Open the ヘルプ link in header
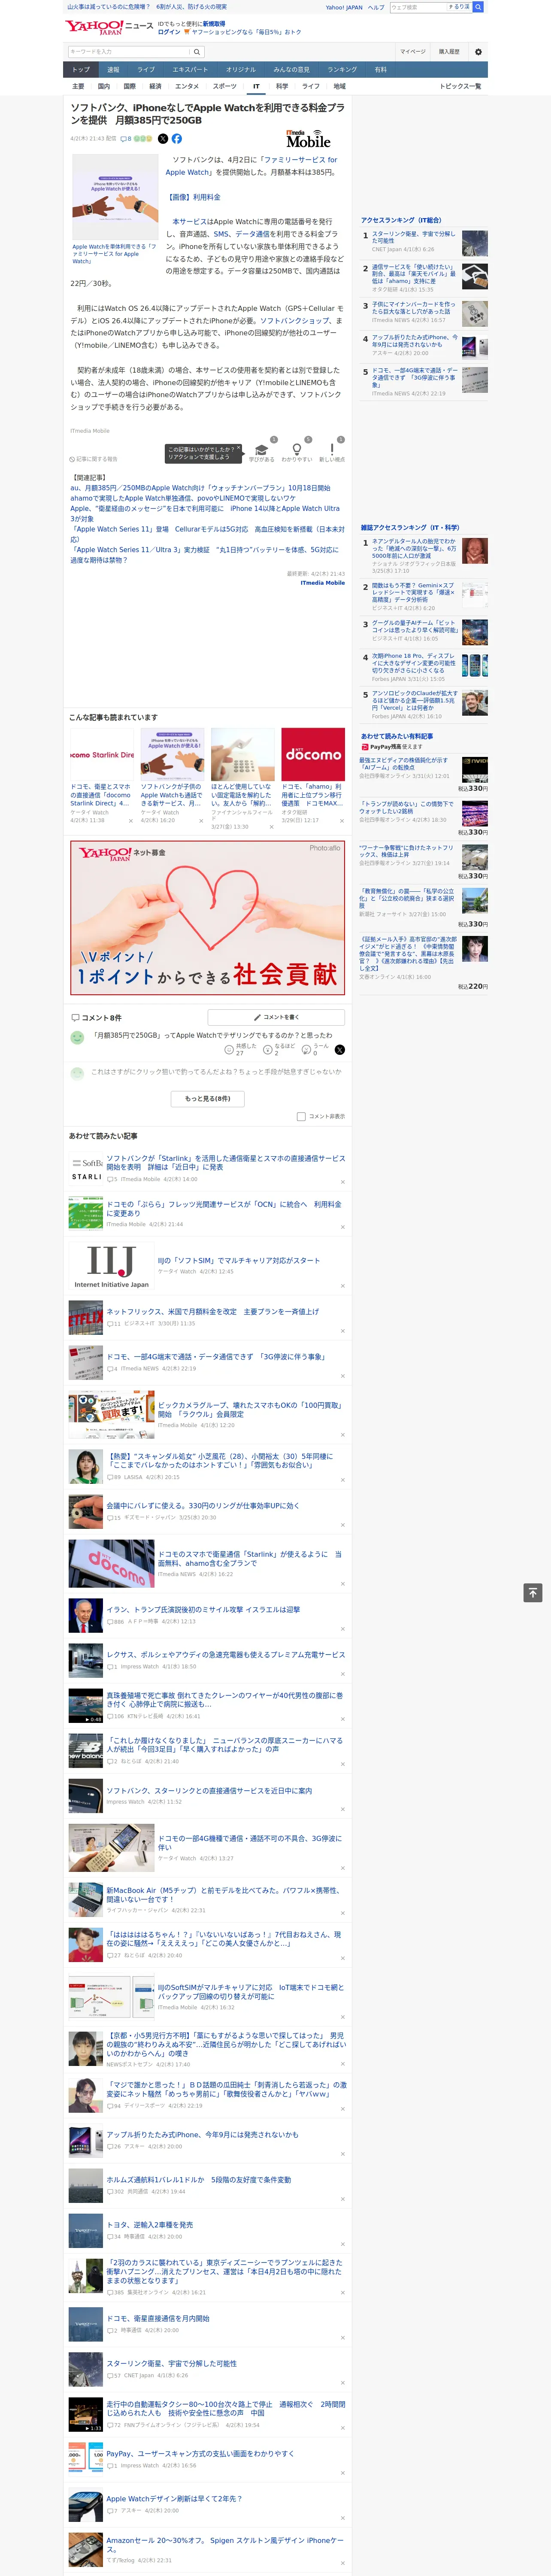The width and height of the screenshot is (551, 2576). [x=375, y=7]
